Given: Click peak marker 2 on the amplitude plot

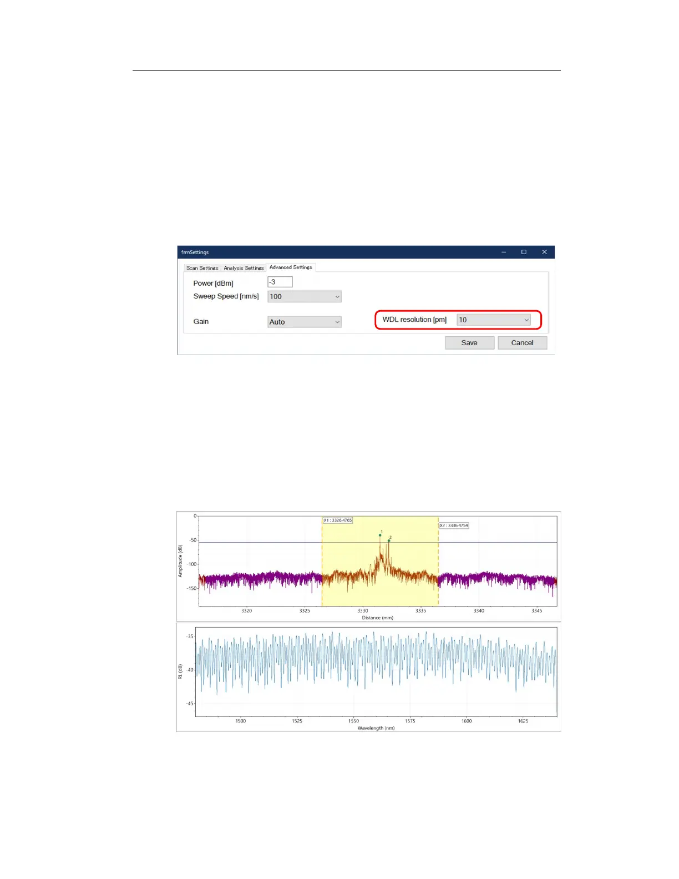Looking at the screenshot, I should [389, 540].
